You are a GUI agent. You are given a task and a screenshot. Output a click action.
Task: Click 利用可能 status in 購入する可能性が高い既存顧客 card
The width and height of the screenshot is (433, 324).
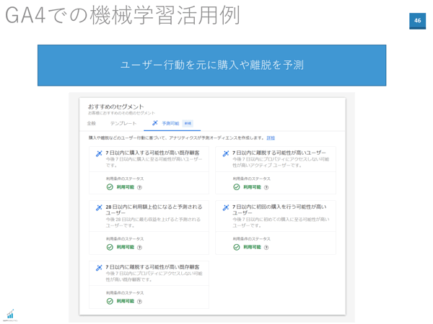click(126, 187)
